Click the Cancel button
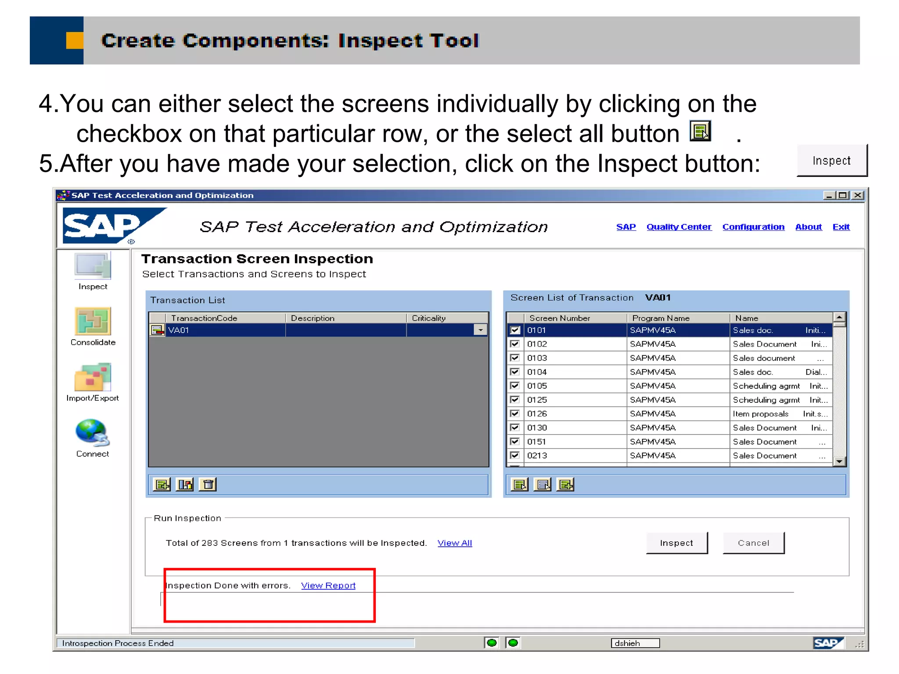 pyautogui.click(x=753, y=543)
